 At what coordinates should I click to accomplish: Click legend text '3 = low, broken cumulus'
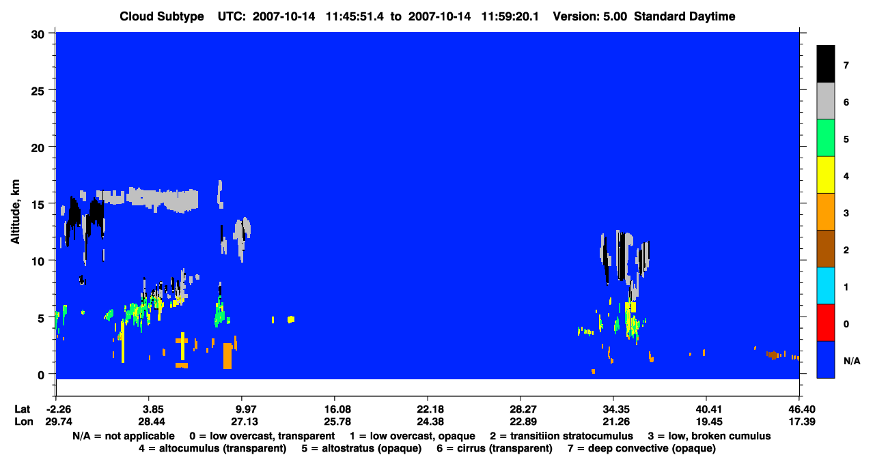pyautogui.click(x=709, y=436)
